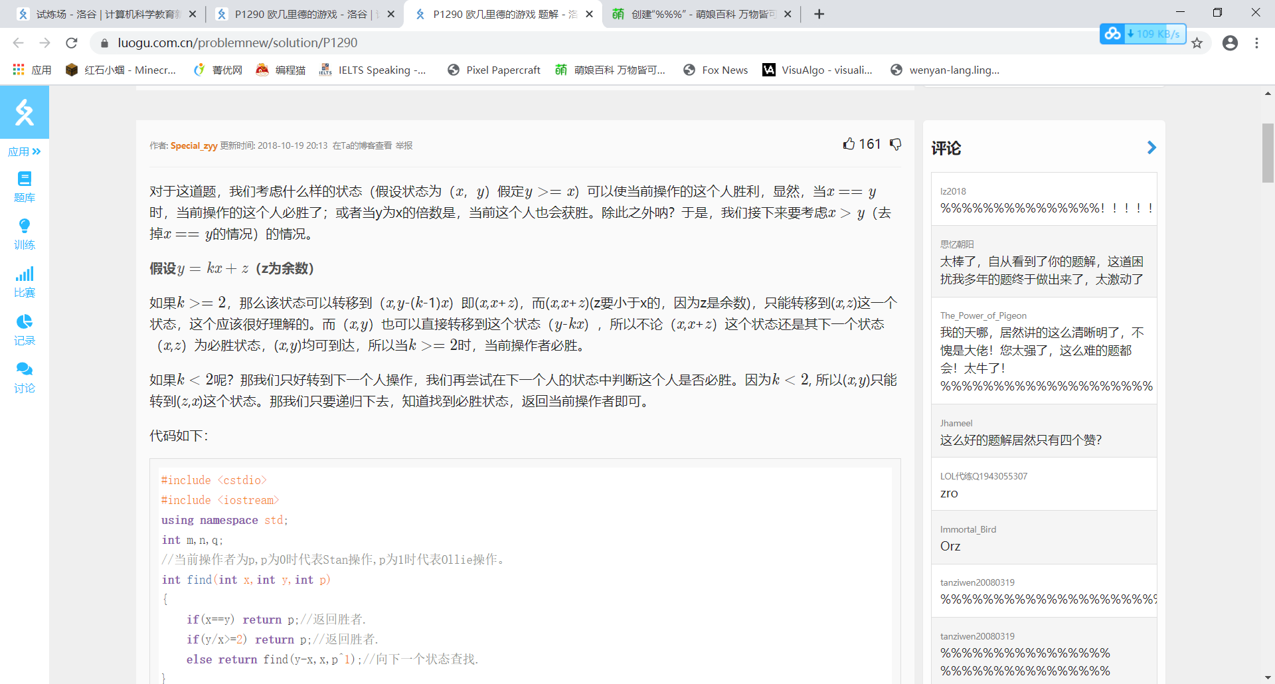
Task: Upvote the solution with thumbs-up
Action: tap(849, 144)
